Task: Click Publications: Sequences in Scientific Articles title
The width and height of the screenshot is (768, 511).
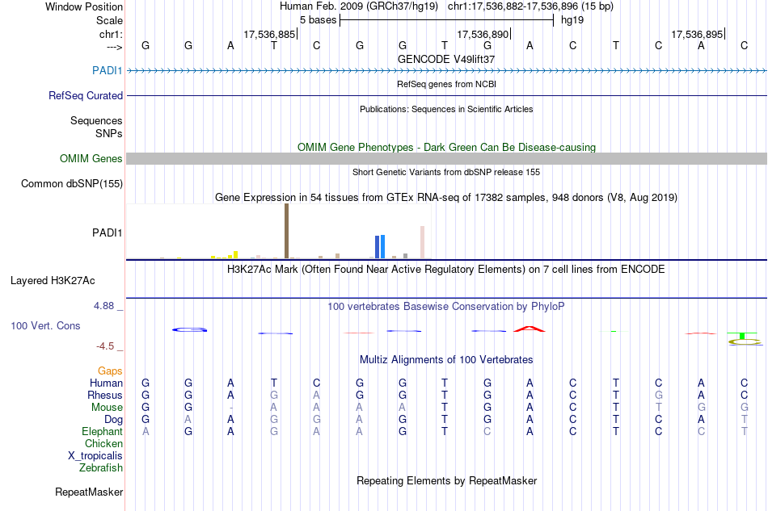Action: coord(446,109)
